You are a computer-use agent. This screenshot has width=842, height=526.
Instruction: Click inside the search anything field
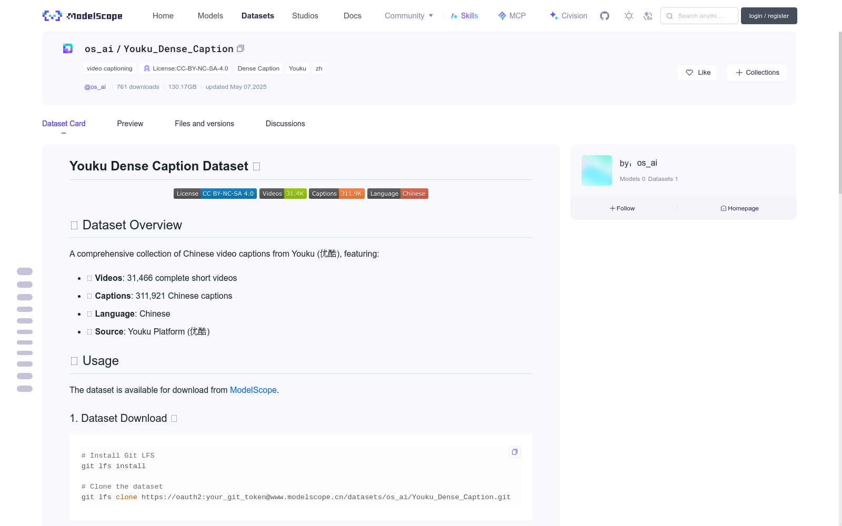click(x=699, y=16)
